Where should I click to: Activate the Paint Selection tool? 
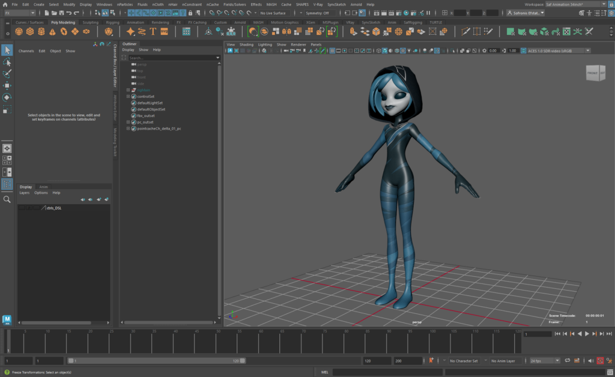[7, 74]
